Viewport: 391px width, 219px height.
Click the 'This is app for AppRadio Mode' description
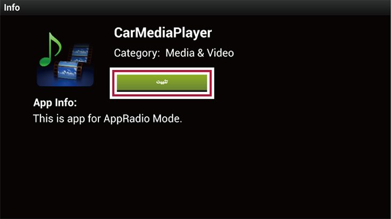point(107,119)
